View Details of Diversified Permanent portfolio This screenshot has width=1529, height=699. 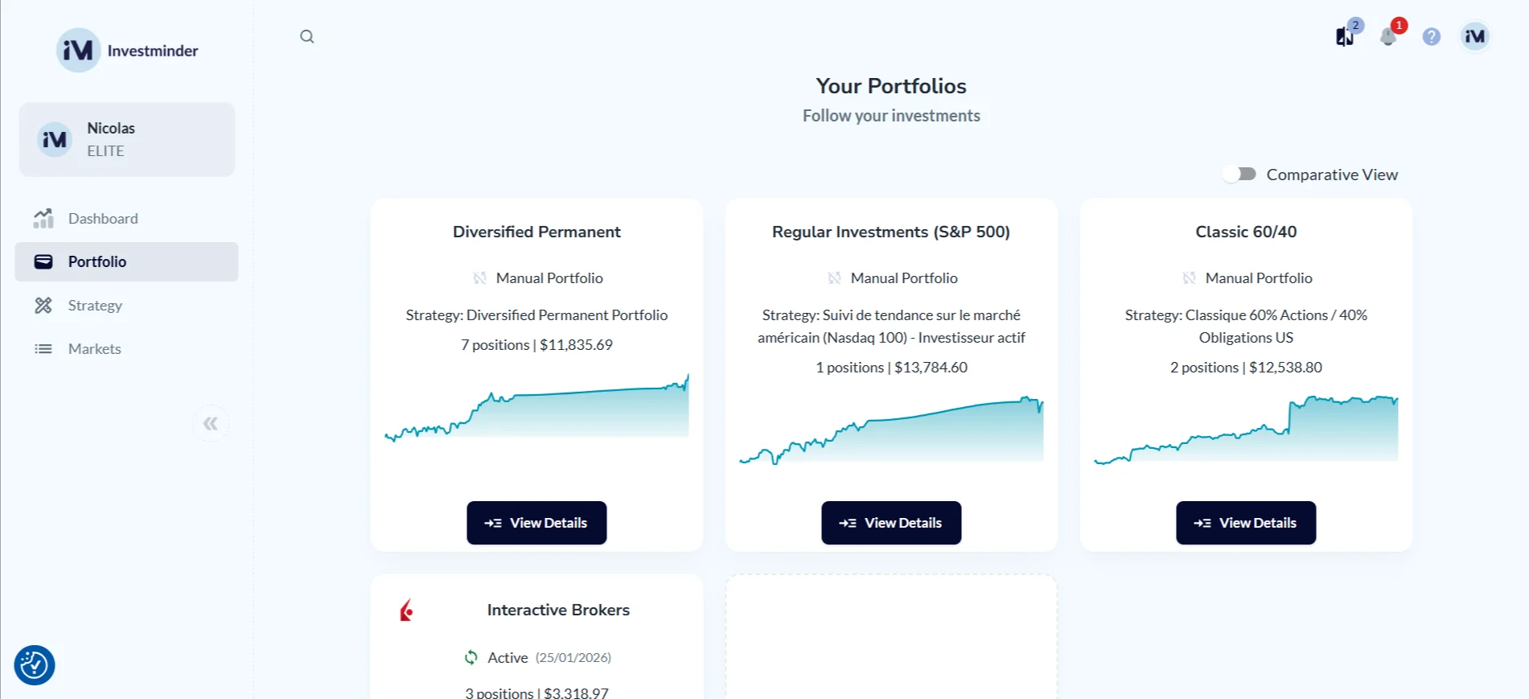pyautogui.click(x=536, y=523)
